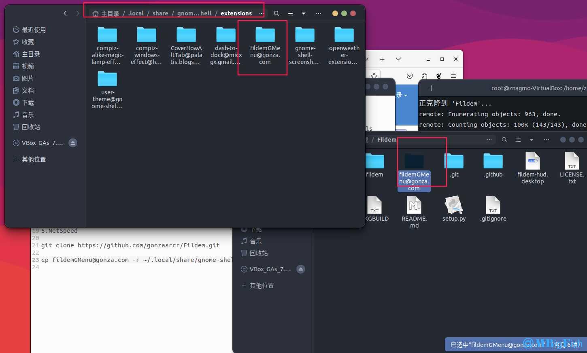Click Fildem in back window path bar
This screenshot has width=587, height=353.
pyautogui.click(x=387, y=140)
